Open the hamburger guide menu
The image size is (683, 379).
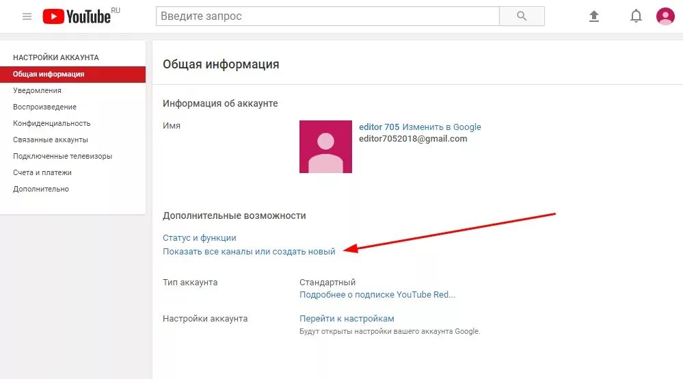coord(27,16)
